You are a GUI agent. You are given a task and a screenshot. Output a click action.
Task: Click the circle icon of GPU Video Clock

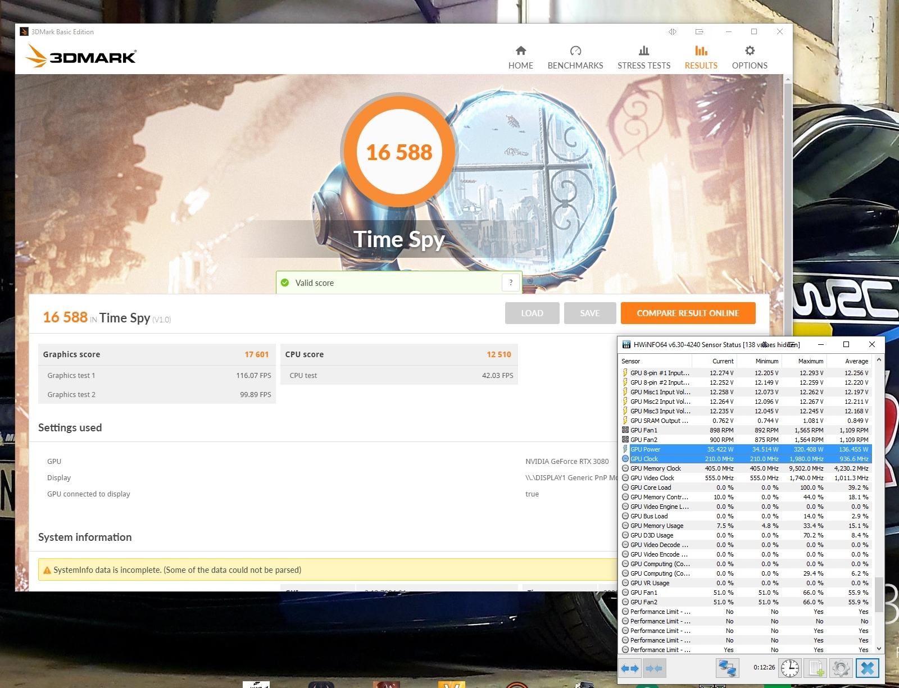pyautogui.click(x=625, y=478)
